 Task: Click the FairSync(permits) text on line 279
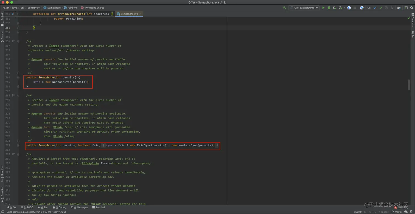(152, 145)
